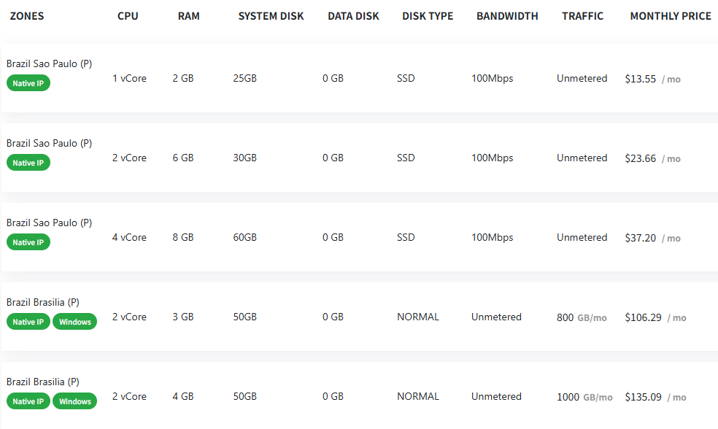
Task: Click the Windows badge on the $106.29 plan
Action: pyautogui.click(x=75, y=322)
